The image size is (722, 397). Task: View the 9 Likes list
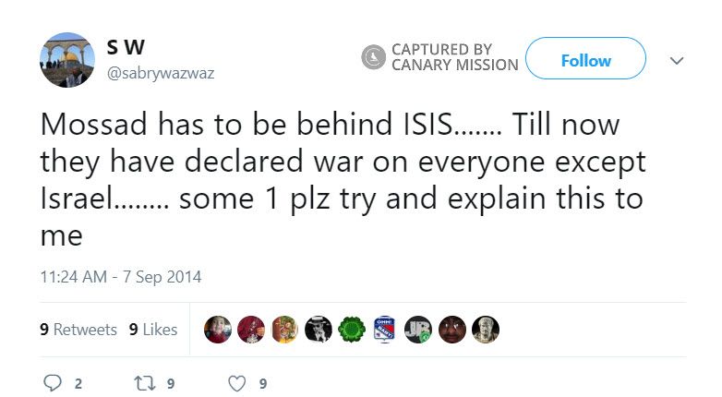click(153, 330)
